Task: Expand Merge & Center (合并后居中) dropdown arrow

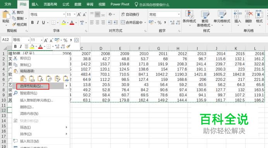Action: 145,22
